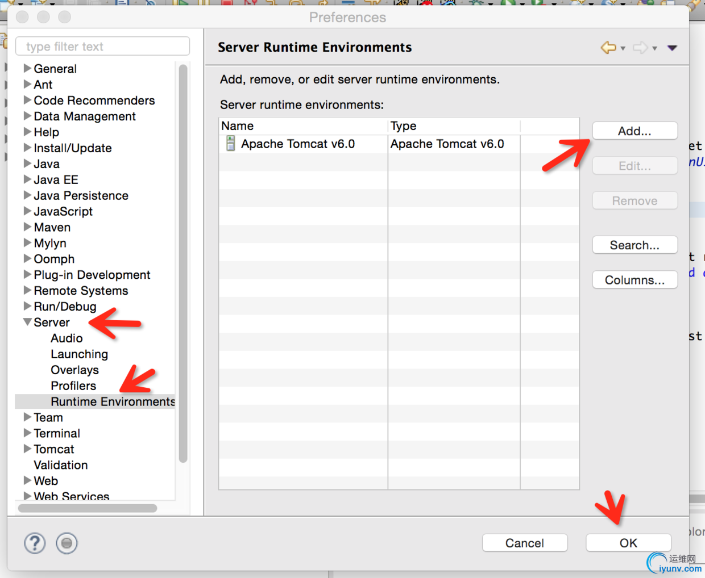
Task: Click the Apache Tomcat v6.0 server icon
Action: [x=230, y=144]
